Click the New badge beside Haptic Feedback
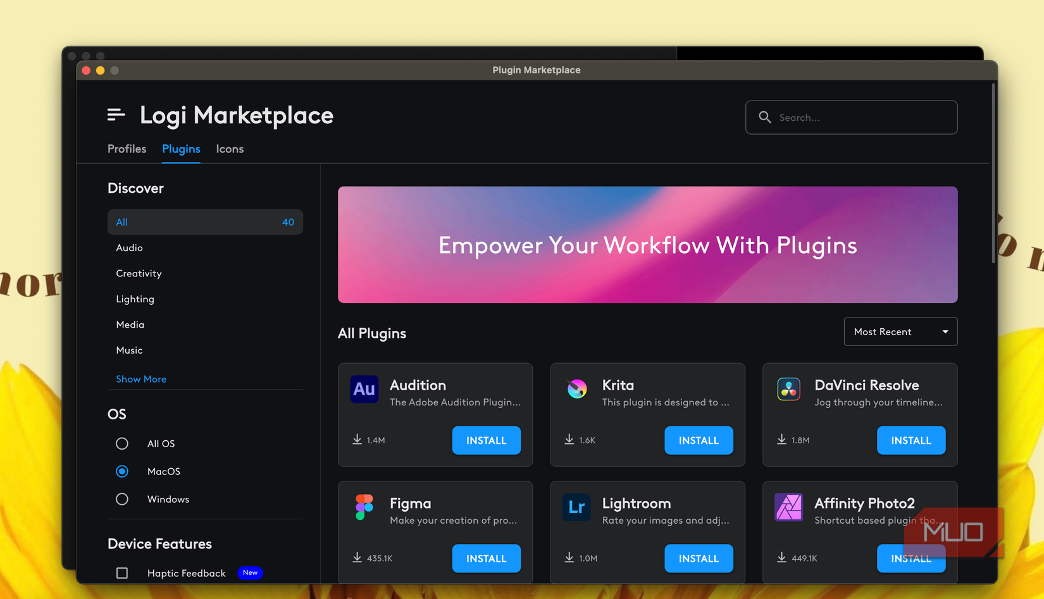The width and height of the screenshot is (1044, 599). tap(250, 572)
